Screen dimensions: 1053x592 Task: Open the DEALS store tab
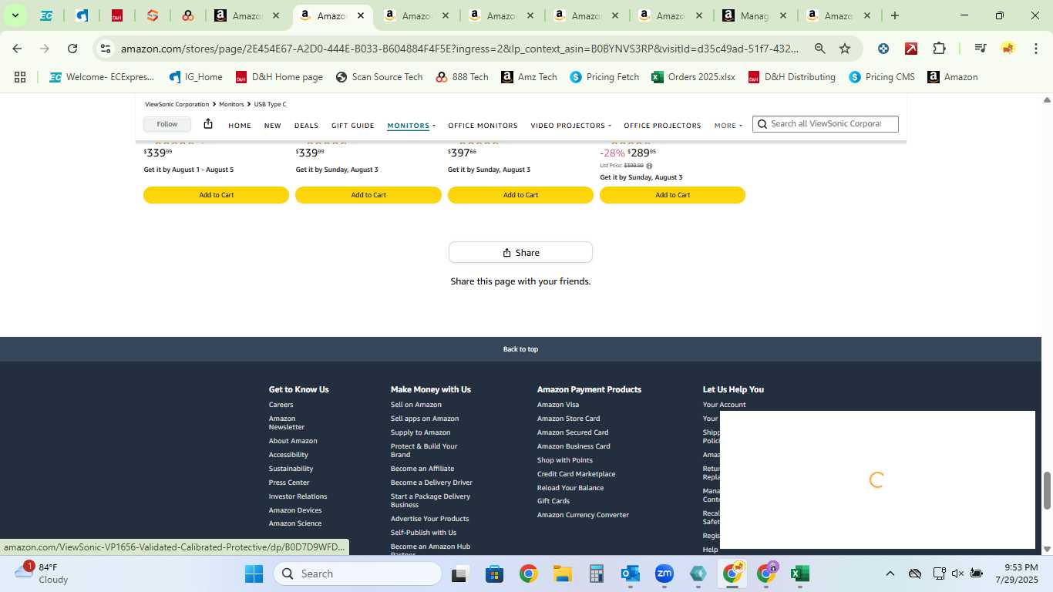pyautogui.click(x=306, y=126)
